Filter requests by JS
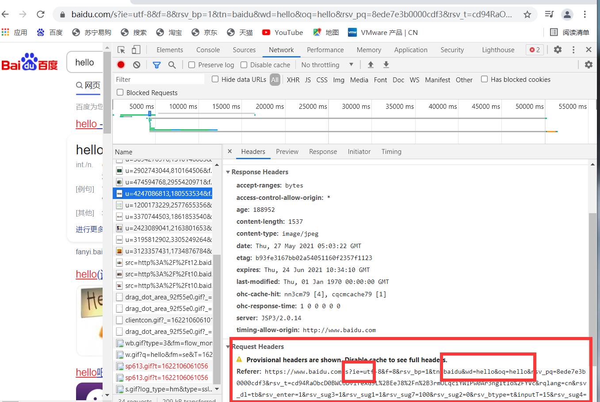This screenshot has height=402, width=600. [308, 80]
